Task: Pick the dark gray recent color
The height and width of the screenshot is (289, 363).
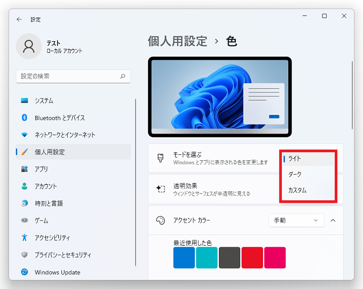Action: [x=230, y=257]
